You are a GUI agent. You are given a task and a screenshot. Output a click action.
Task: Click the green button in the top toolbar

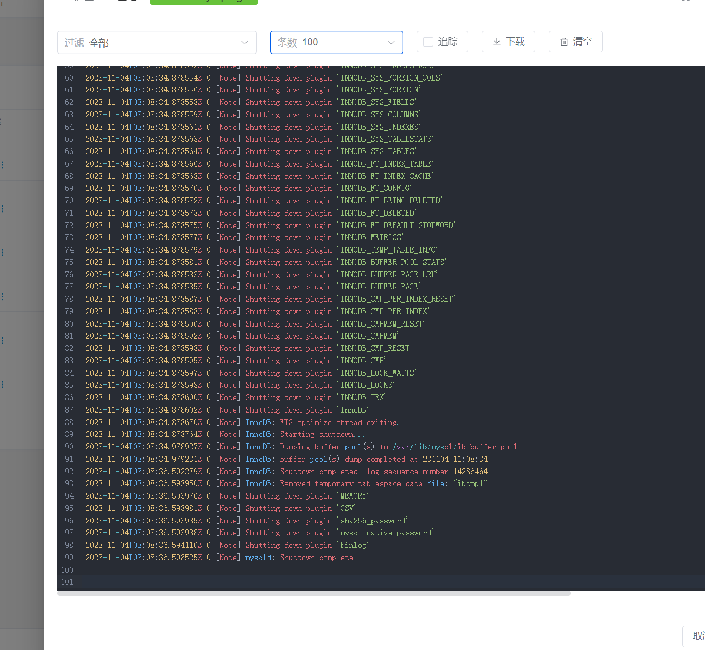(x=204, y=2)
